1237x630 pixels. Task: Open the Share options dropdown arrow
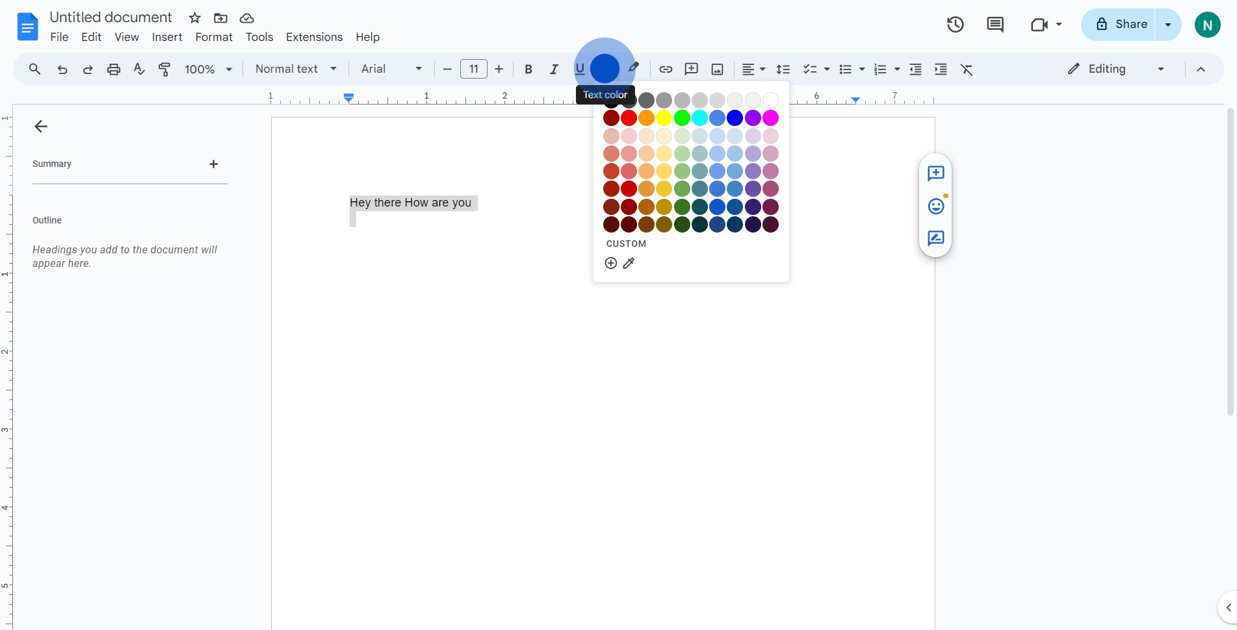(x=1168, y=25)
